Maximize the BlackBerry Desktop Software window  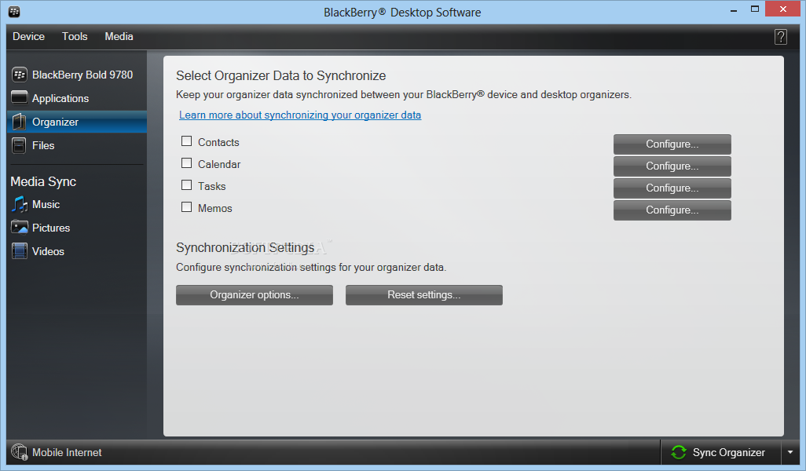755,9
